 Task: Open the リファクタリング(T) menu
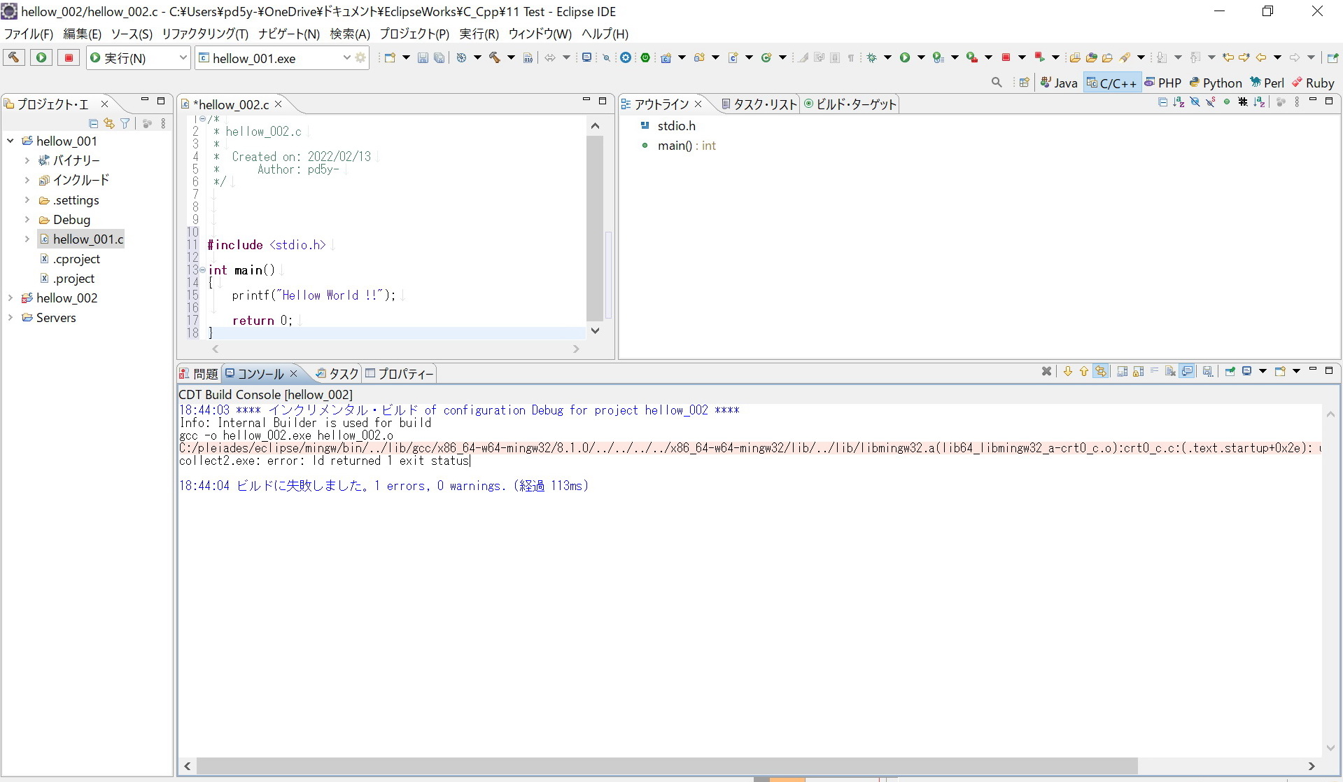point(205,34)
